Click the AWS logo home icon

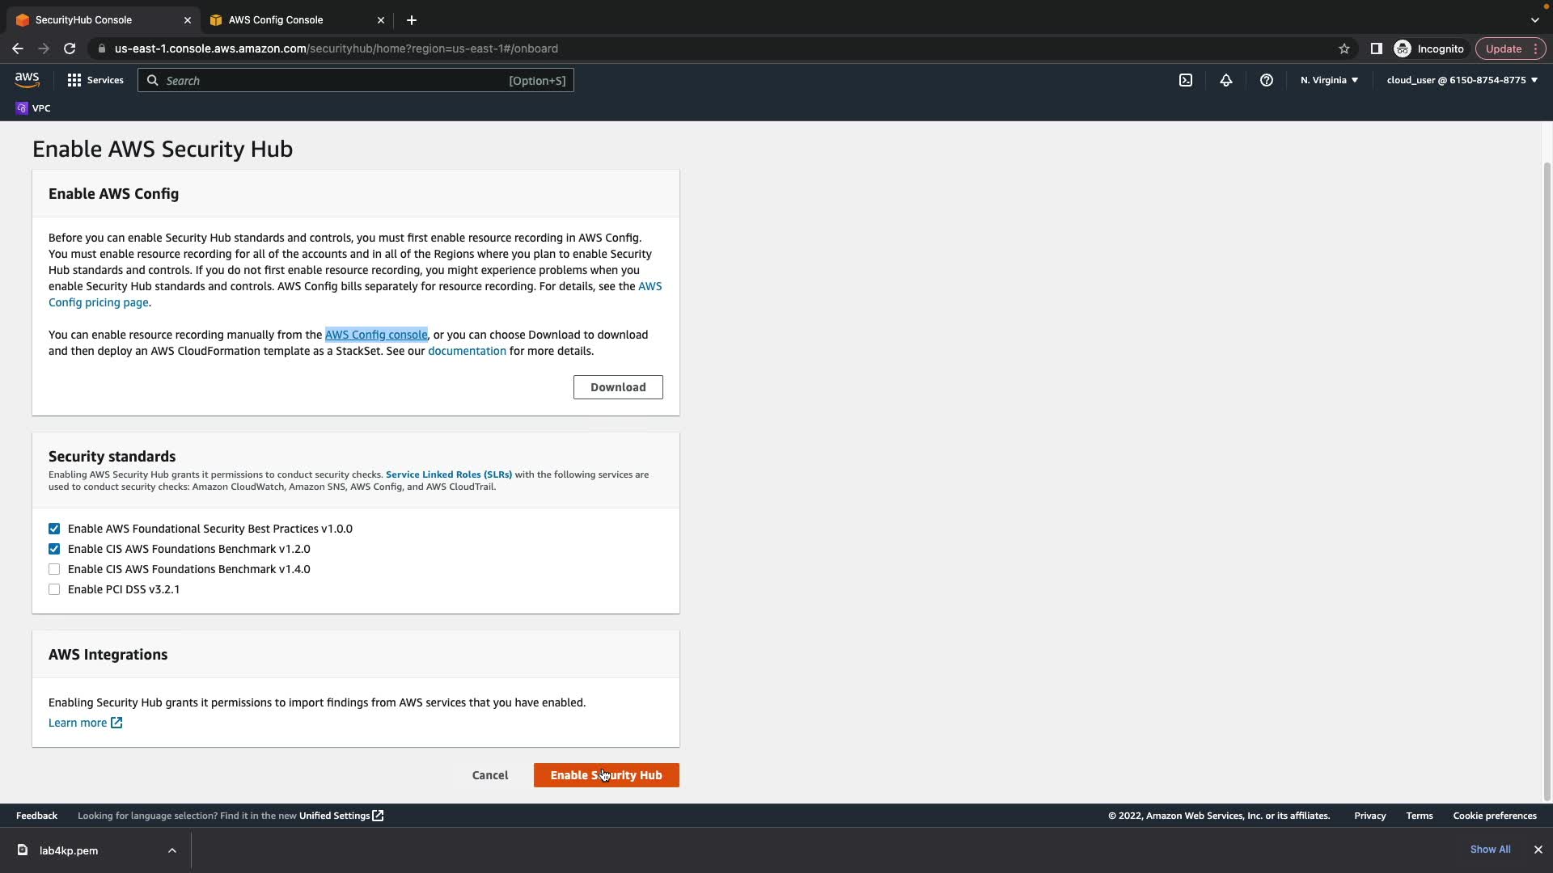[x=27, y=79]
